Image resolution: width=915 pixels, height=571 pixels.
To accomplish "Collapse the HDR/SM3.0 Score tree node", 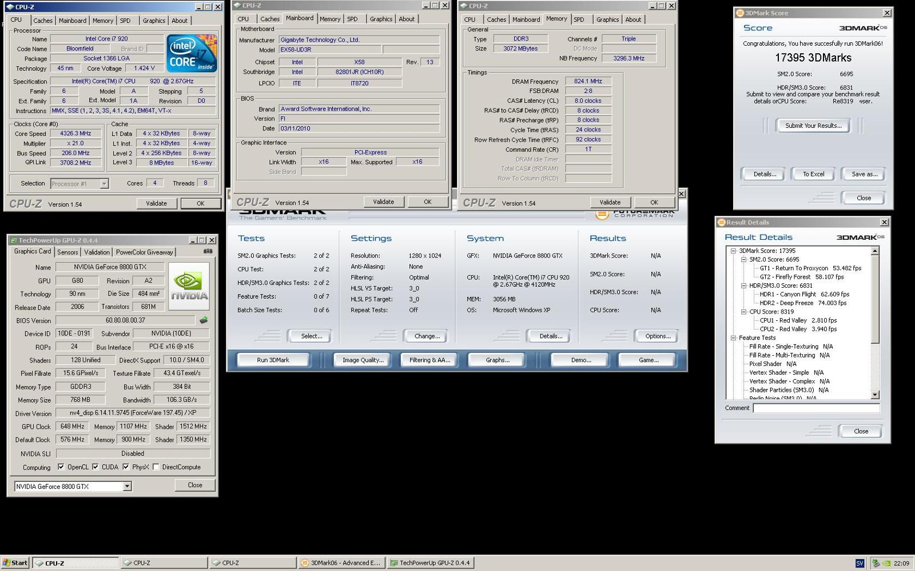I will pos(743,285).
